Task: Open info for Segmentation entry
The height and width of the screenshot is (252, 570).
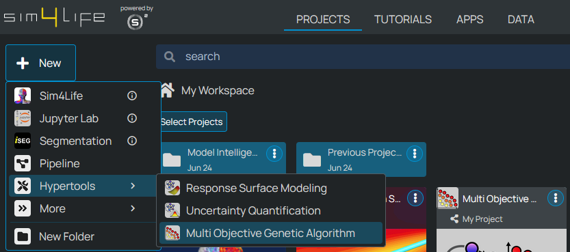Action: tap(132, 141)
